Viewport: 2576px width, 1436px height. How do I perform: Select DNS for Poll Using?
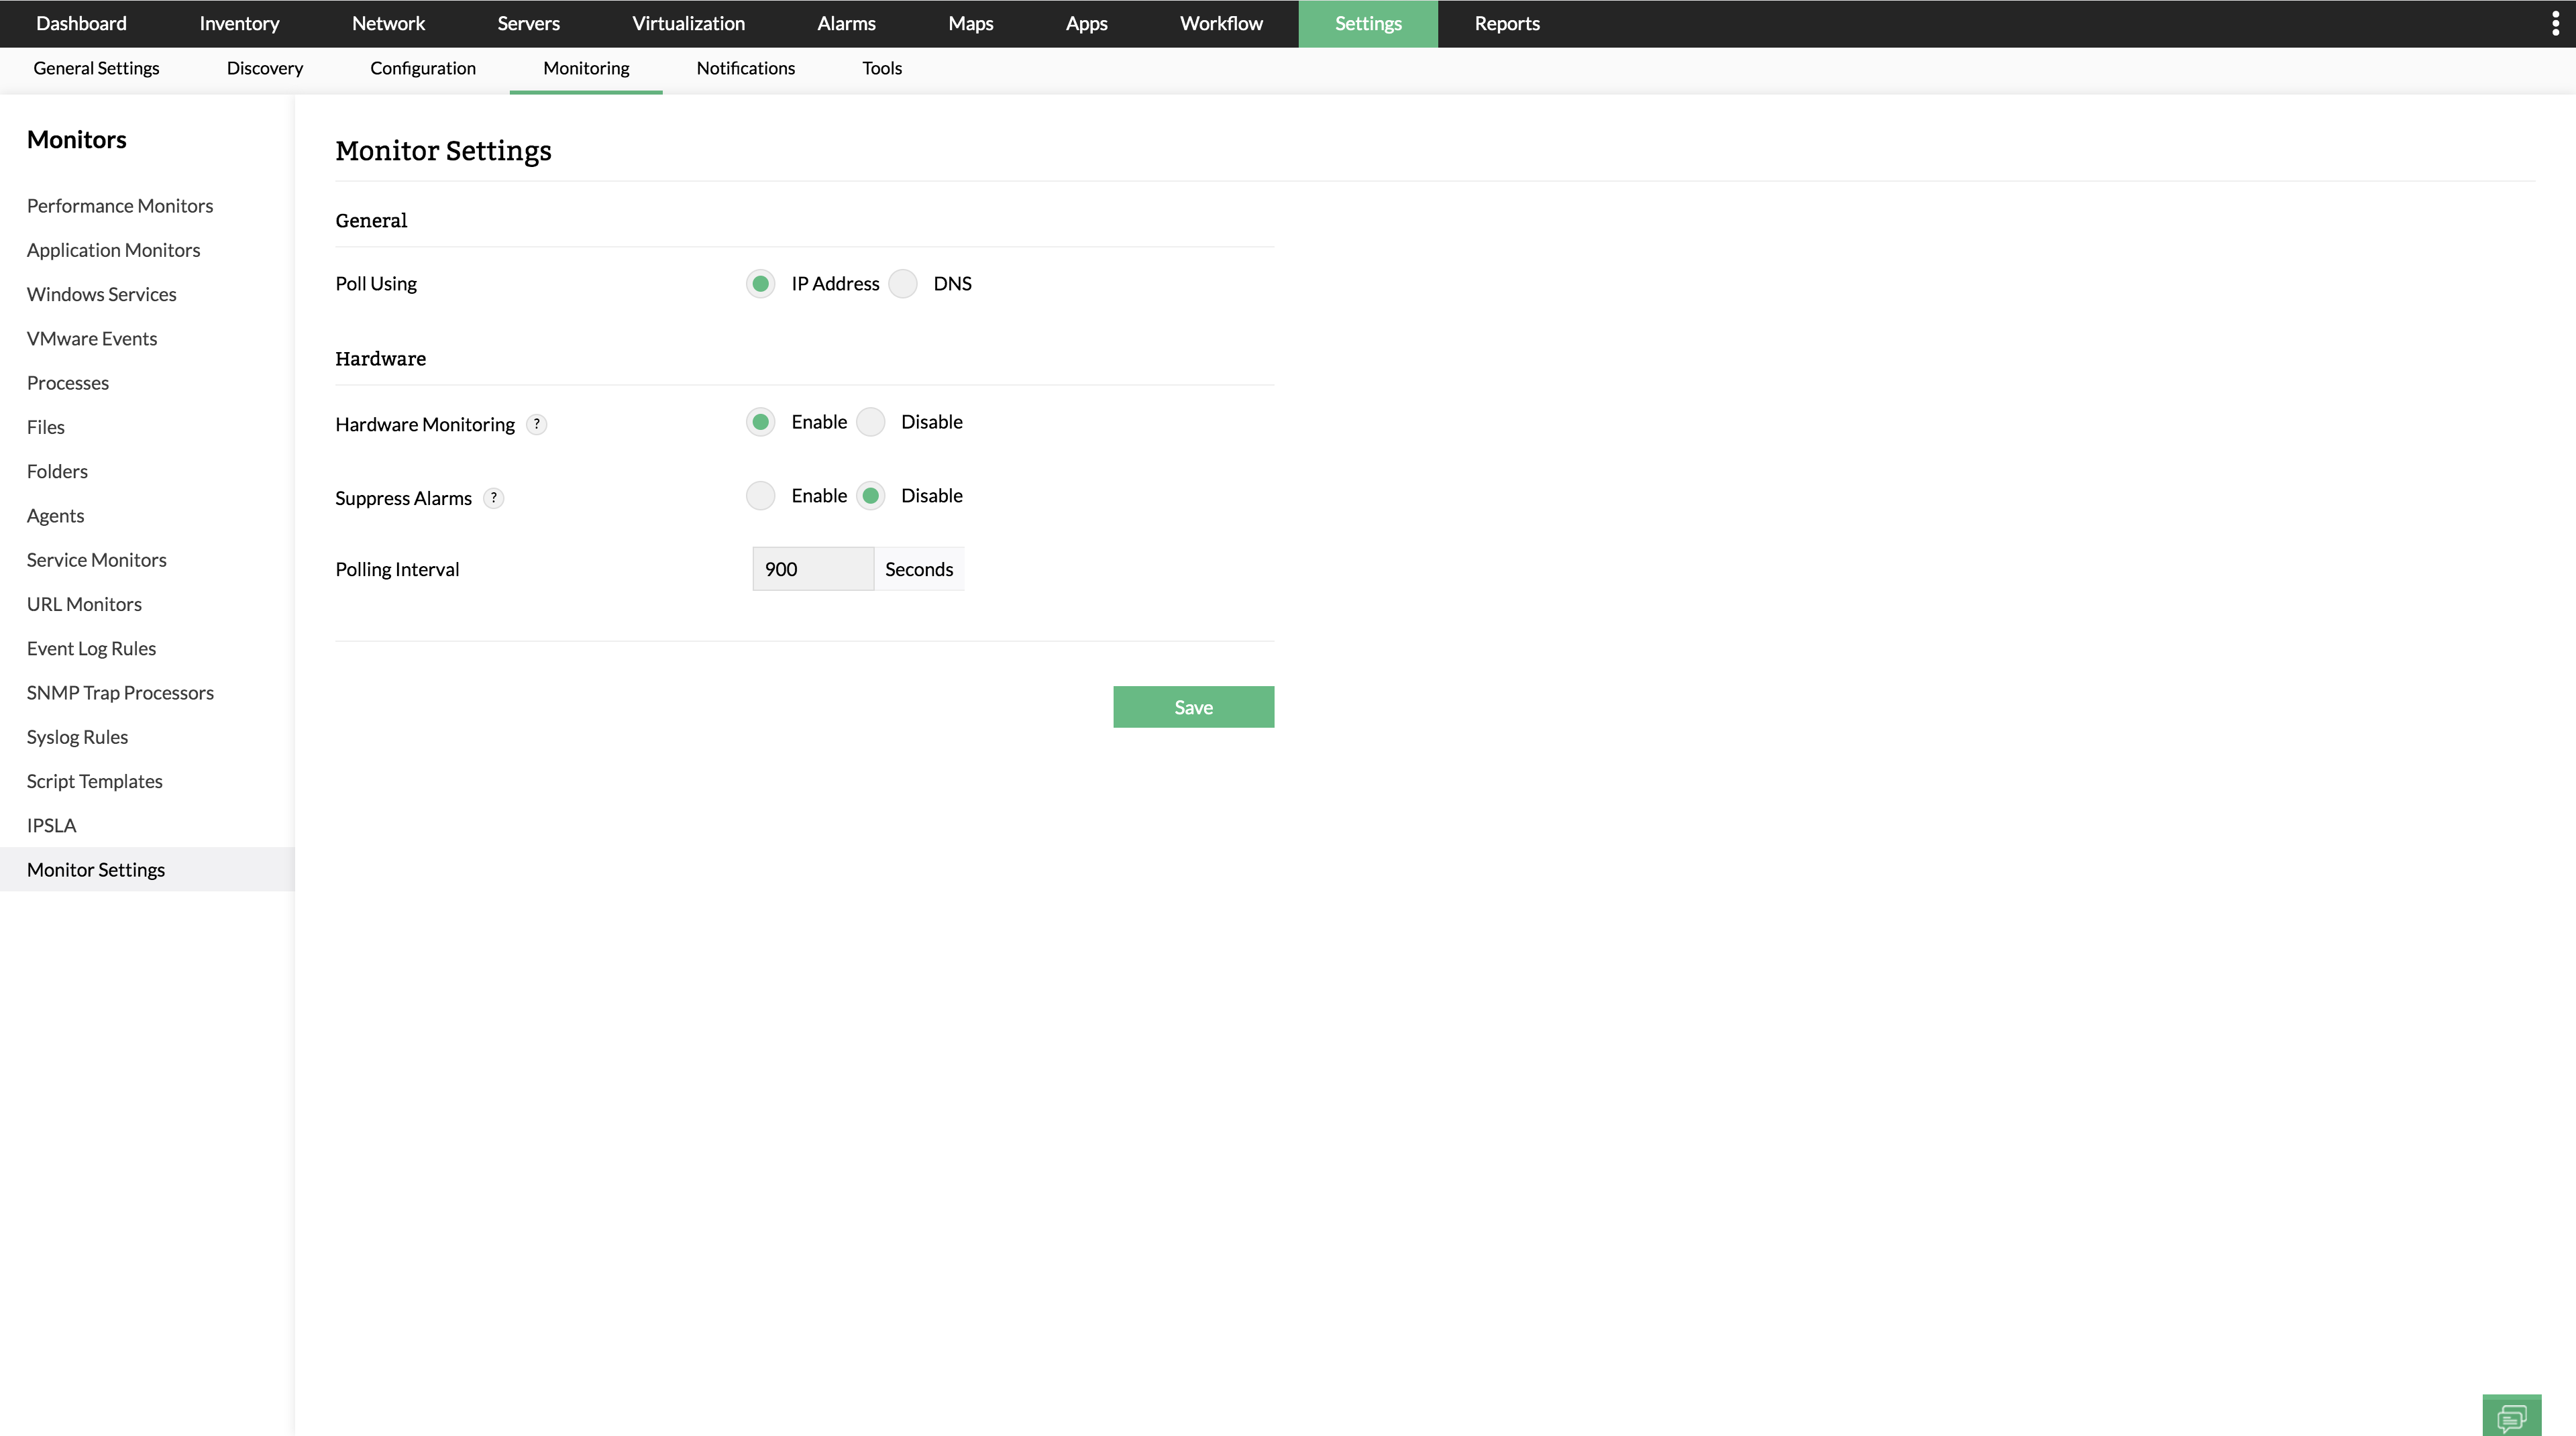point(903,284)
